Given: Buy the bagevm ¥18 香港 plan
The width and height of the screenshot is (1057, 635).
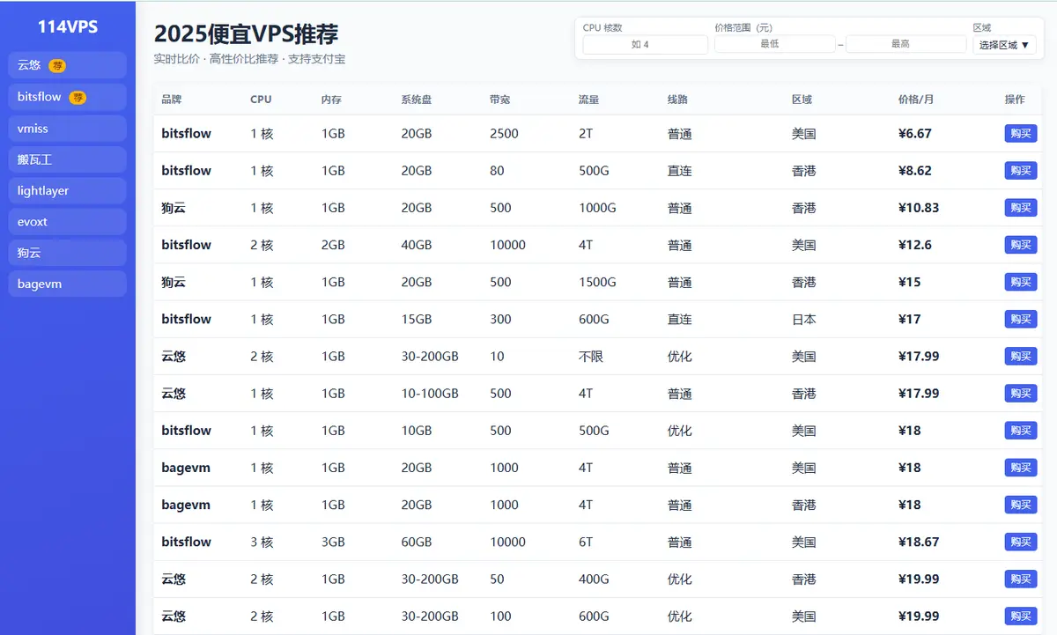Looking at the screenshot, I should pos(1021,505).
